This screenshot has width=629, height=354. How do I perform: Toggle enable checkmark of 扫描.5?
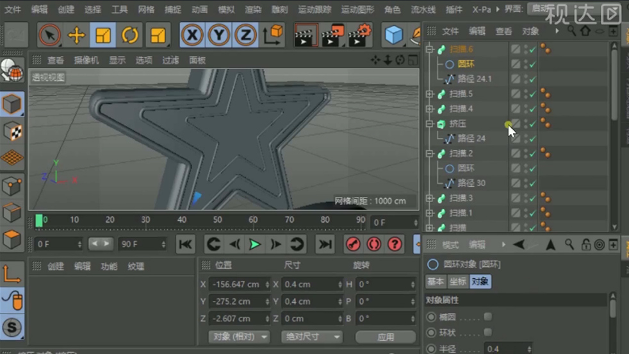[x=533, y=94]
